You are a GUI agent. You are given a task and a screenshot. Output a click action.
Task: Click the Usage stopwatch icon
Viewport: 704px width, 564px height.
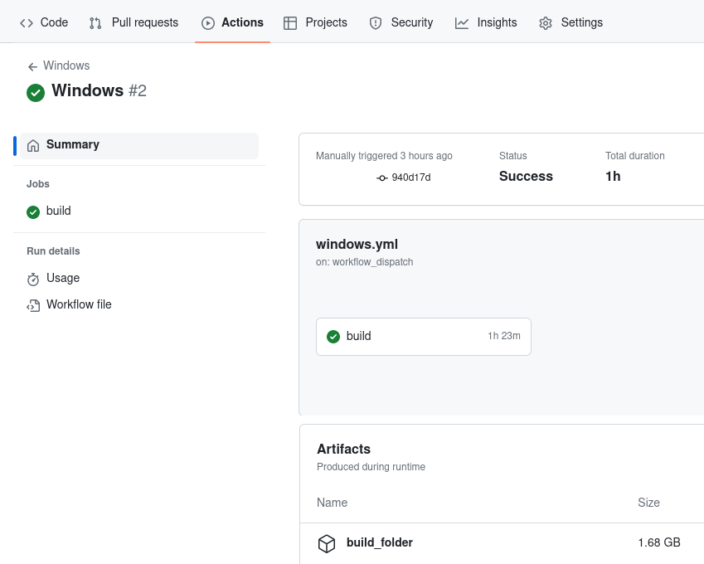(x=33, y=280)
